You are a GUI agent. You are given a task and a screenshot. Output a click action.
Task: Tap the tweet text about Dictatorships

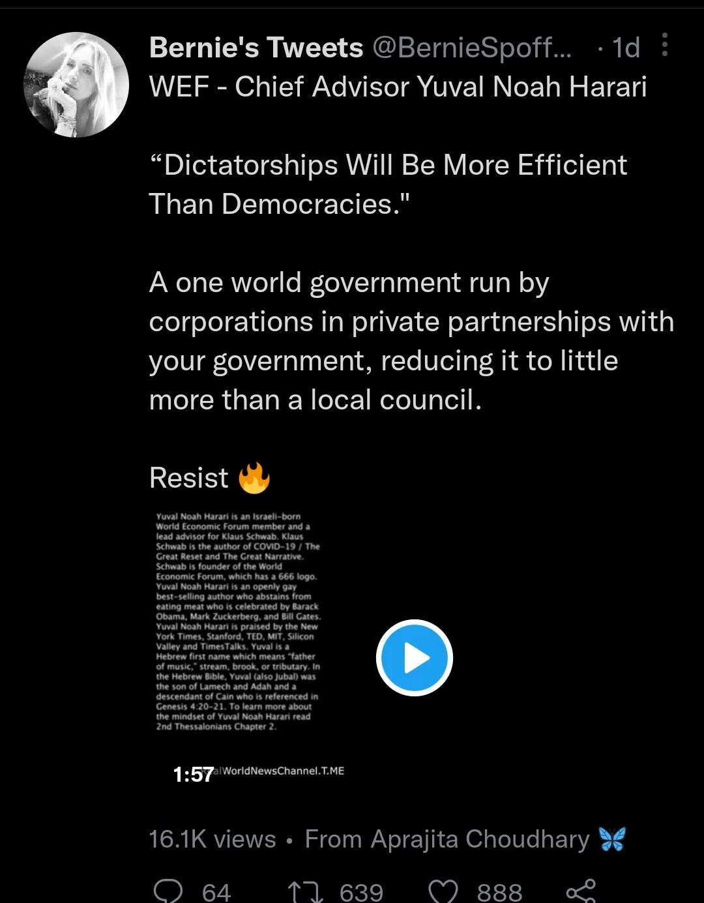pos(388,185)
